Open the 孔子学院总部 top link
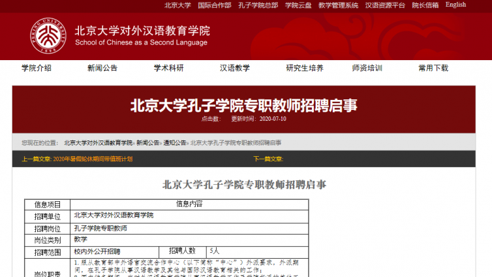Image resolution: width=492 pixels, height=277 pixels. [258, 5]
